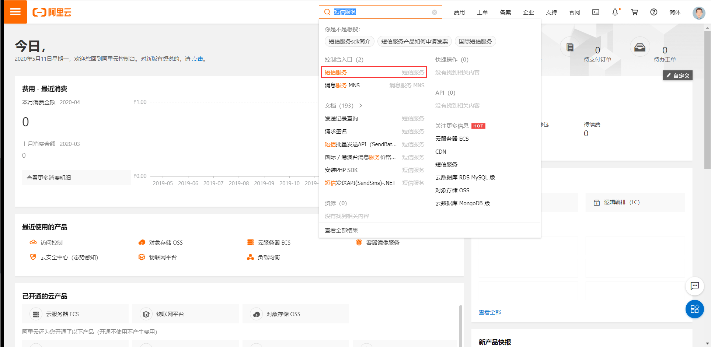Open the help question mark icon
Image resolution: width=711 pixels, height=347 pixels.
pyautogui.click(x=654, y=12)
